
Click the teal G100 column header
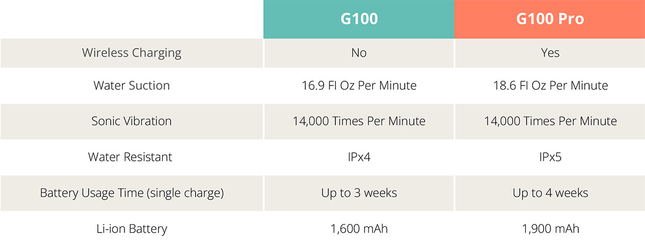click(x=359, y=19)
